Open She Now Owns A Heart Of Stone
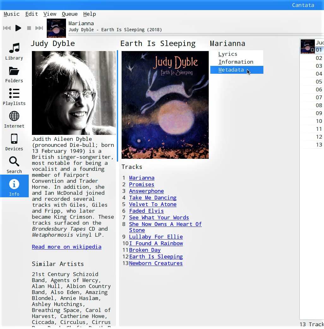This screenshot has height=329, width=324. point(165,227)
